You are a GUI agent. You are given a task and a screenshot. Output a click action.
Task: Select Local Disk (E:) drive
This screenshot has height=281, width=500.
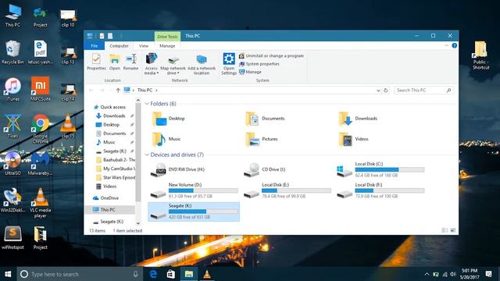[x=287, y=190]
